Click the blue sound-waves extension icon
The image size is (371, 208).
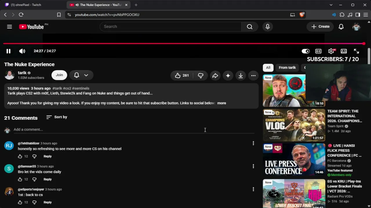334,15
